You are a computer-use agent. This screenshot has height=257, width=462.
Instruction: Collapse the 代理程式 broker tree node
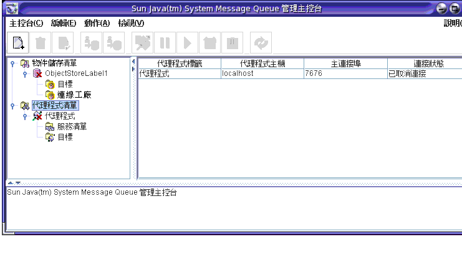point(25,116)
